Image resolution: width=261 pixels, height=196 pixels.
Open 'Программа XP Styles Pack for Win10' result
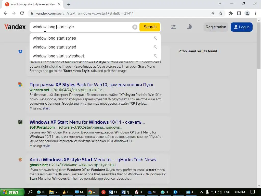[92, 85]
